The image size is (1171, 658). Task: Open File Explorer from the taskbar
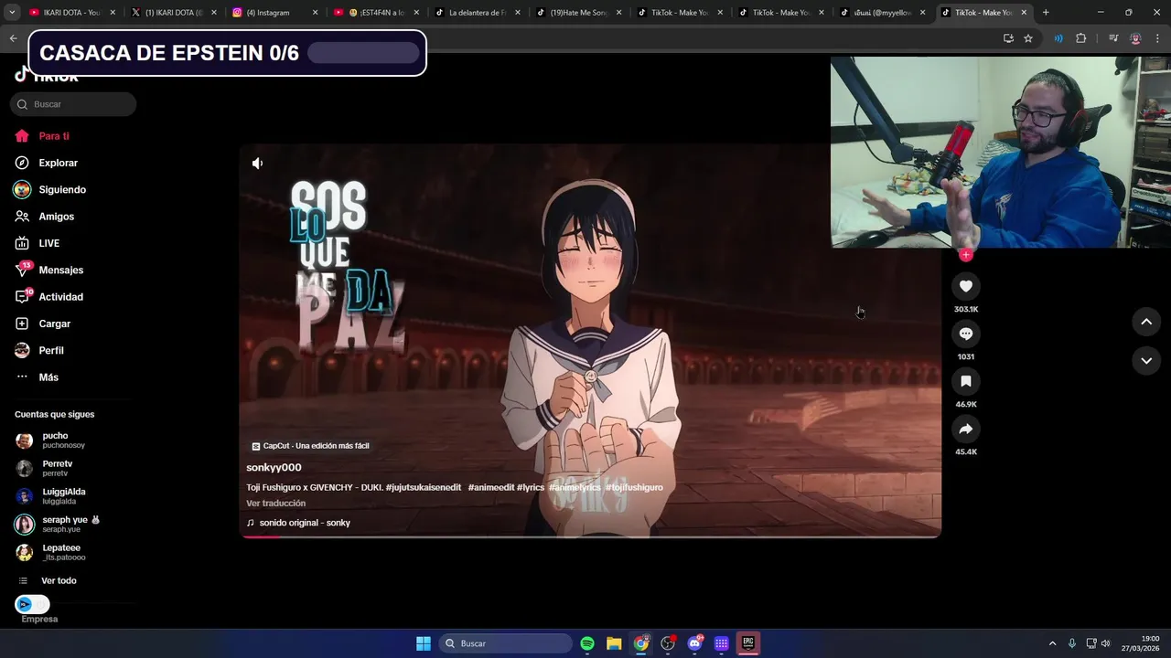614,643
